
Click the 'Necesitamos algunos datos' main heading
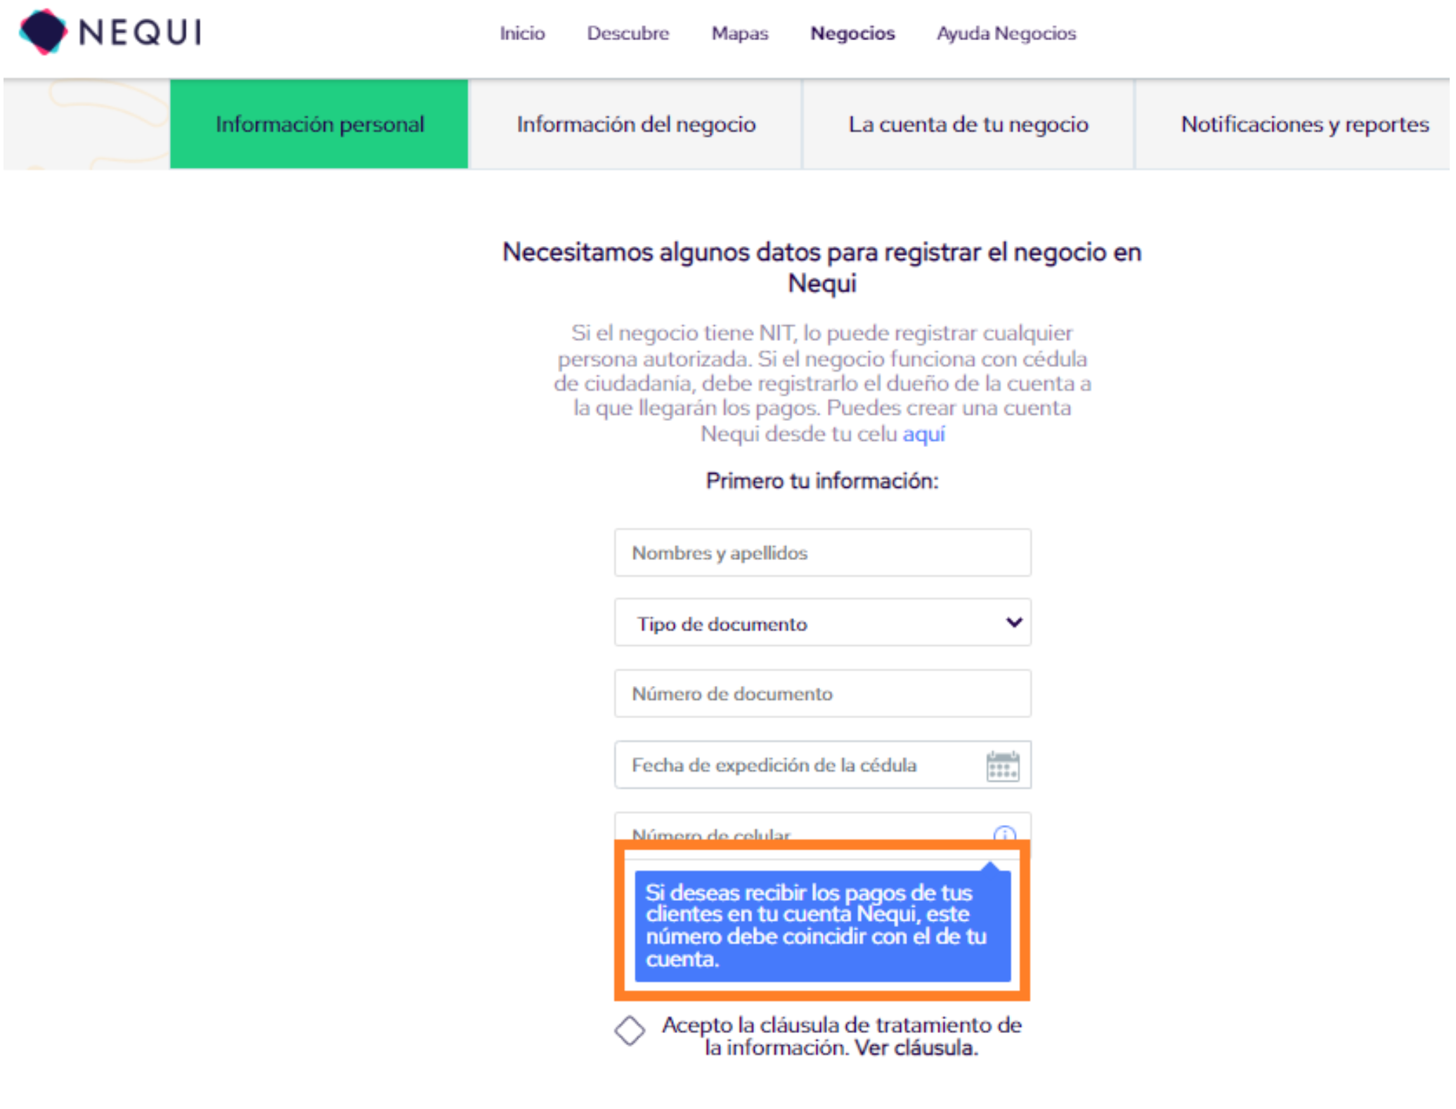point(821,267)
